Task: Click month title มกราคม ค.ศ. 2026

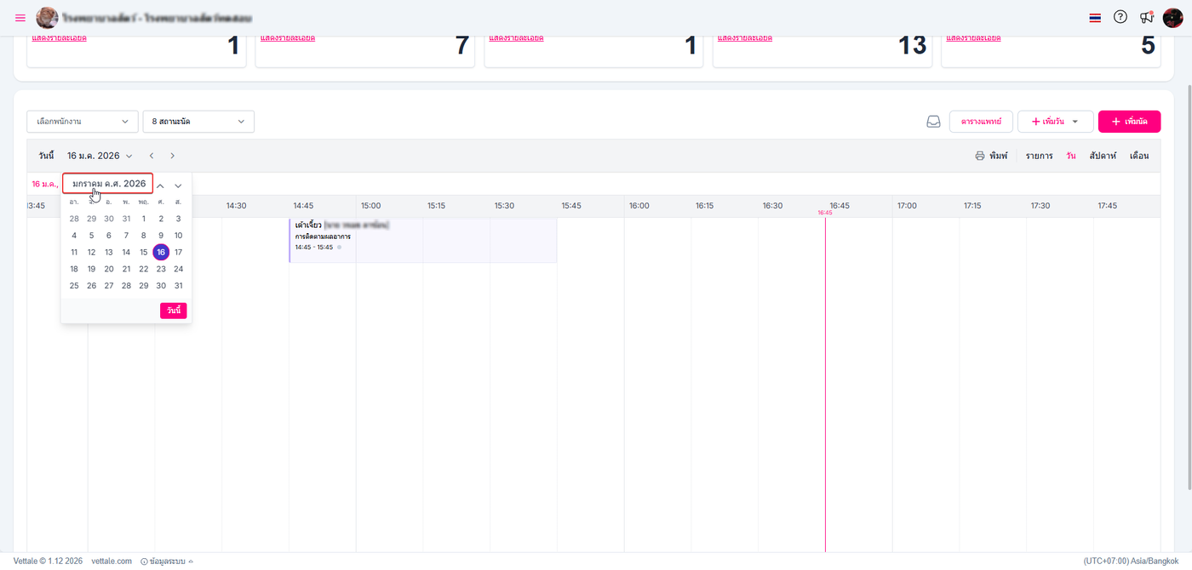Action: tap(108, 184)
